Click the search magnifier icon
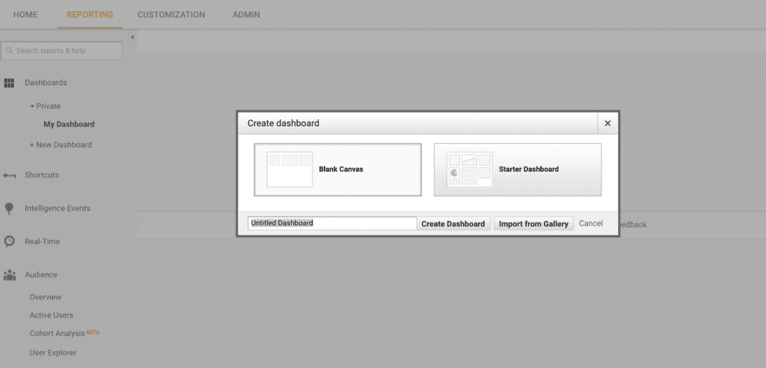766x368 pixels. [9, 51]
